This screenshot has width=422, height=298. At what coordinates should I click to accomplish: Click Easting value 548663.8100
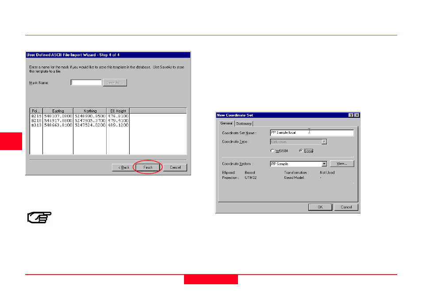[x=58, y=125]
